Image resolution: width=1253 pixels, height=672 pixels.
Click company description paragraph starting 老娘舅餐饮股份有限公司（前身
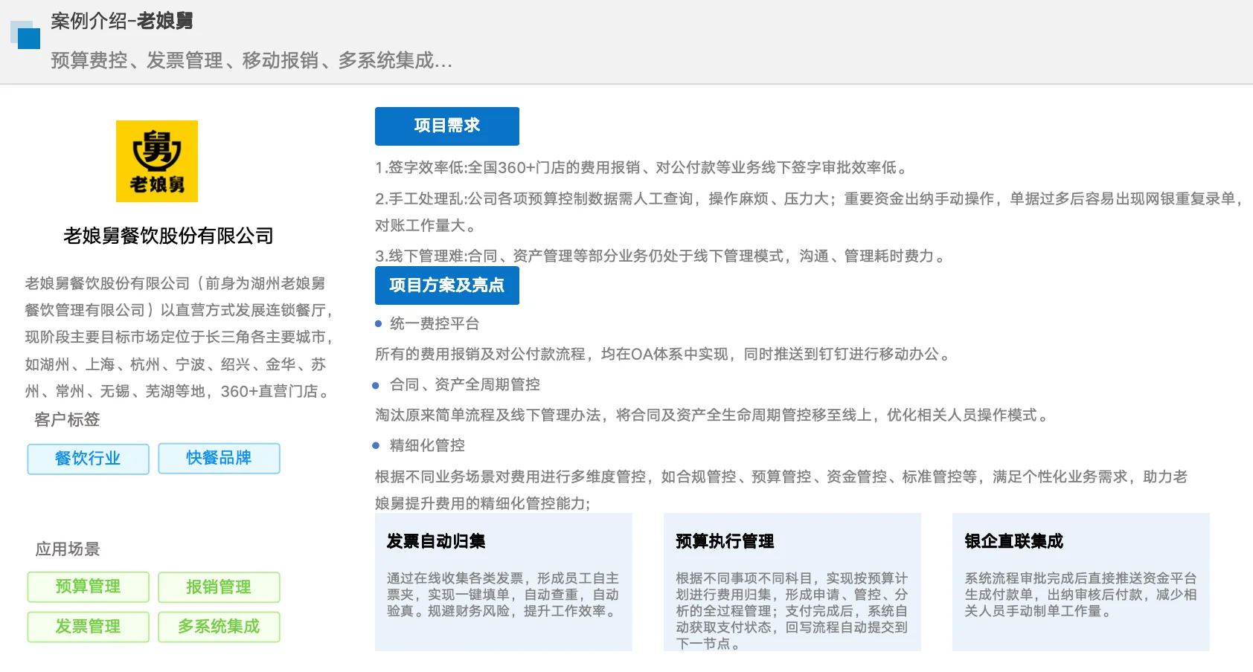(x=179, y=337)
